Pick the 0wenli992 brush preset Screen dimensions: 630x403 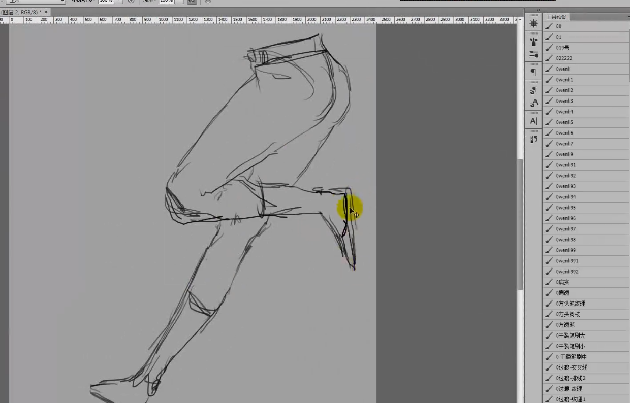click(x=586, y=272)
